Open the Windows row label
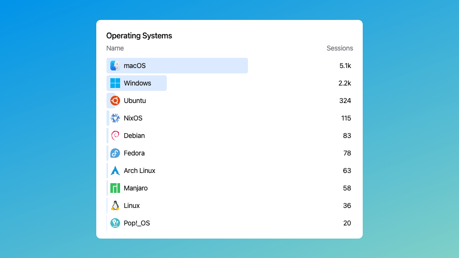The width and height of the screenshot is (459, 258). tap(137, 83)
